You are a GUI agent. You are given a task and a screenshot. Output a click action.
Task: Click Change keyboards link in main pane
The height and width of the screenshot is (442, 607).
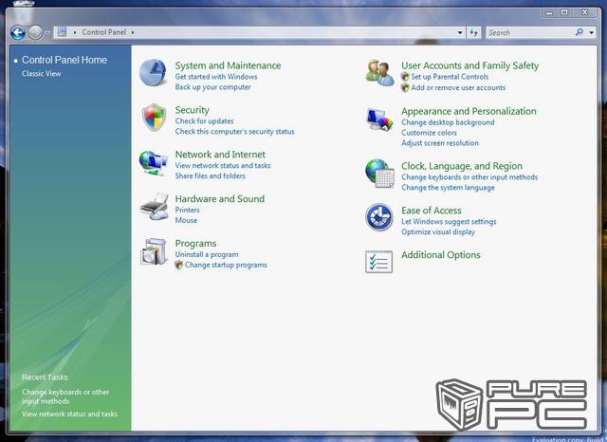[469, 177]
